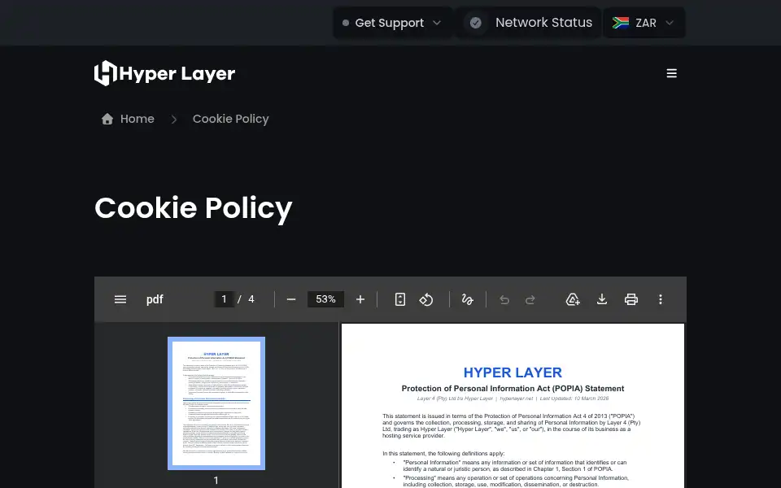Click the Network Status checkmark icon
The height and width of the screenshot is (488, 781).
tap(476, 23)
